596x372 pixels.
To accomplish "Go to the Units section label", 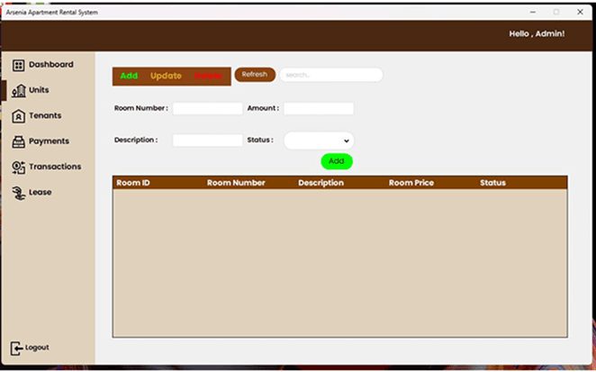I will click(39, 90).
